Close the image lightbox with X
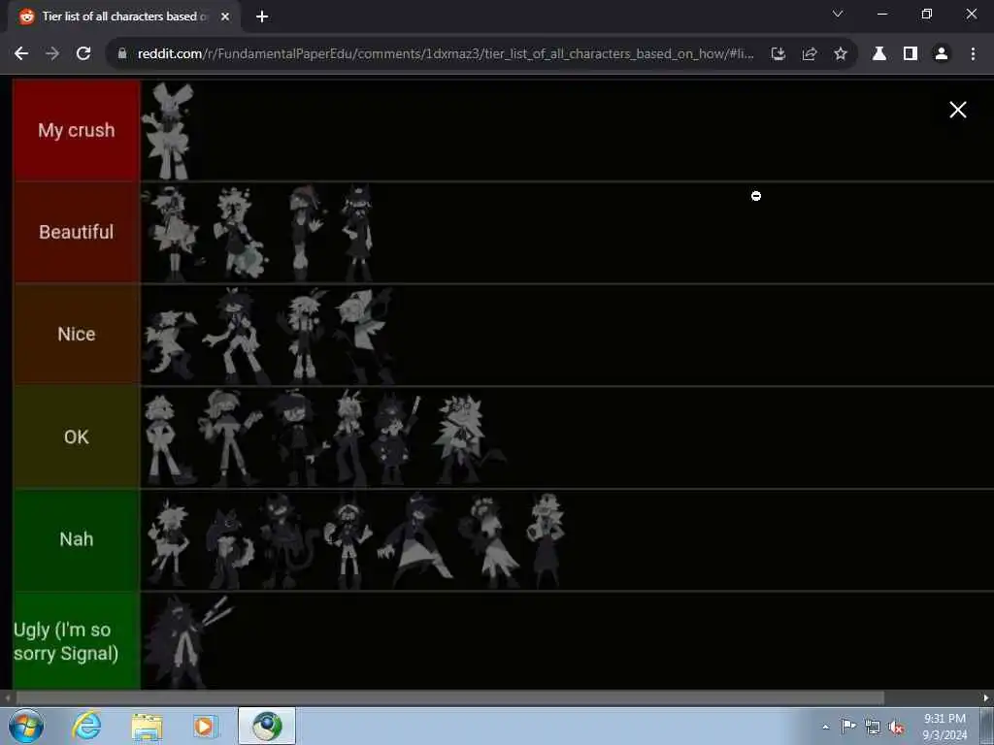Screen dimensions: 994x745 tap(958, 110)
